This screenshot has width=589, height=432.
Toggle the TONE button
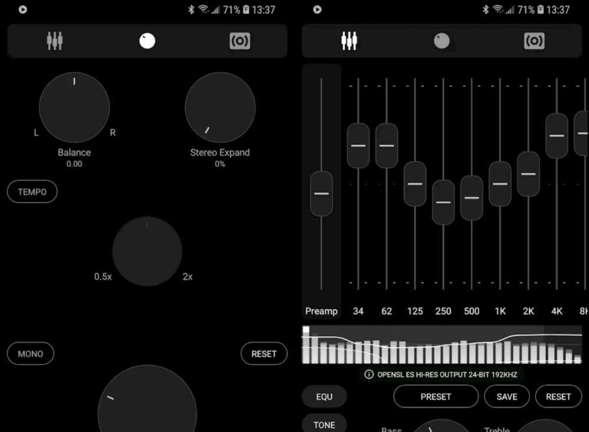324,424
